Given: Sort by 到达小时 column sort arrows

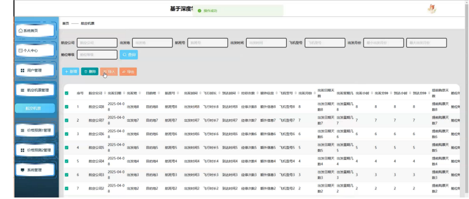Looking at the screenshot, I should coord(410,93).
